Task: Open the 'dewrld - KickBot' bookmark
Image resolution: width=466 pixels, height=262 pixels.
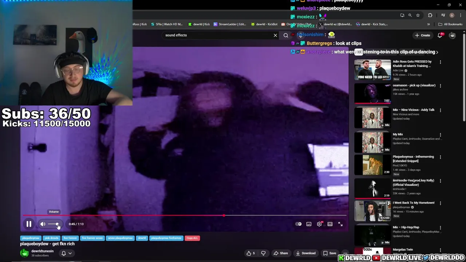Action: coord(264,24)
